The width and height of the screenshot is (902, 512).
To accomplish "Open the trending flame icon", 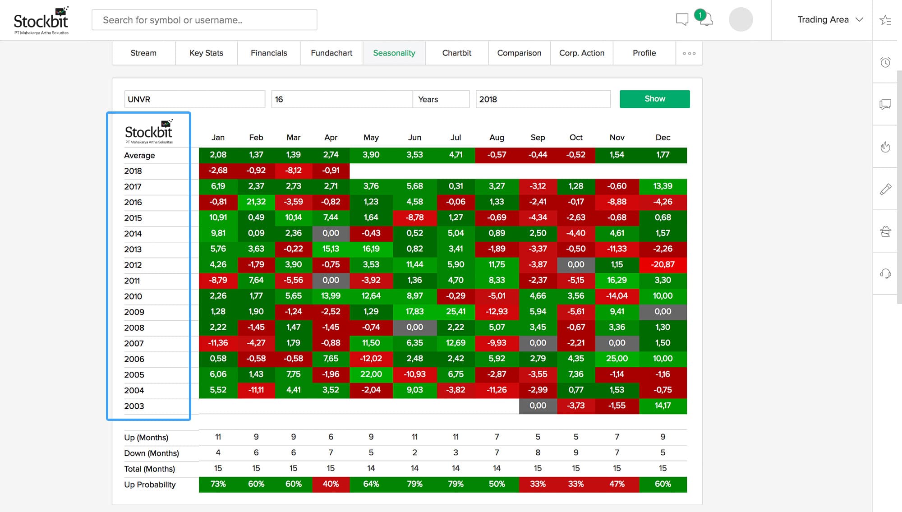I will coord(885,147).
